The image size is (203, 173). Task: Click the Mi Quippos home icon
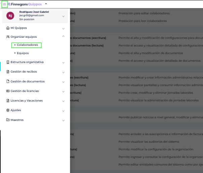point(8,28)
